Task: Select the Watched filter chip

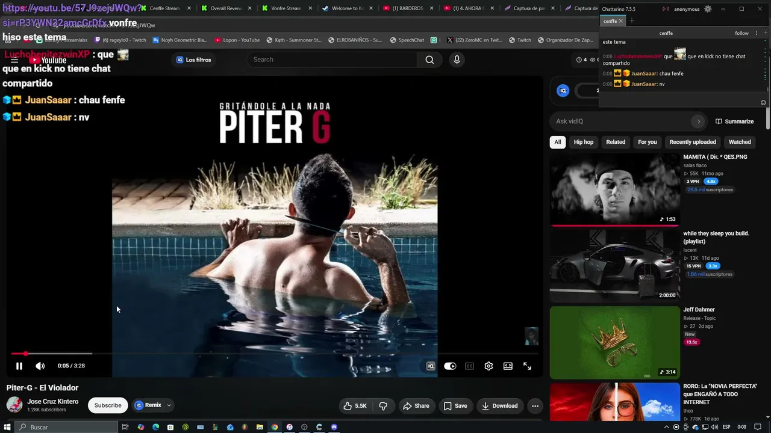Action: click(740, 142)
